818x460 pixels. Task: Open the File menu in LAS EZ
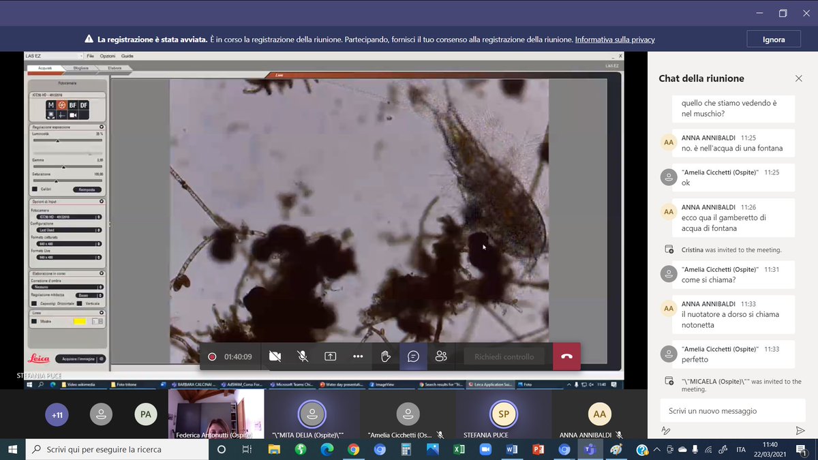tap(90, 56)
